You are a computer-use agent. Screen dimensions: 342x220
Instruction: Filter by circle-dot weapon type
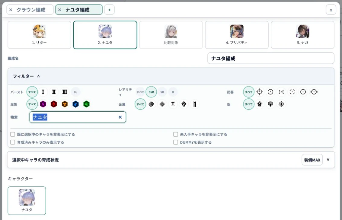point(270,92)
